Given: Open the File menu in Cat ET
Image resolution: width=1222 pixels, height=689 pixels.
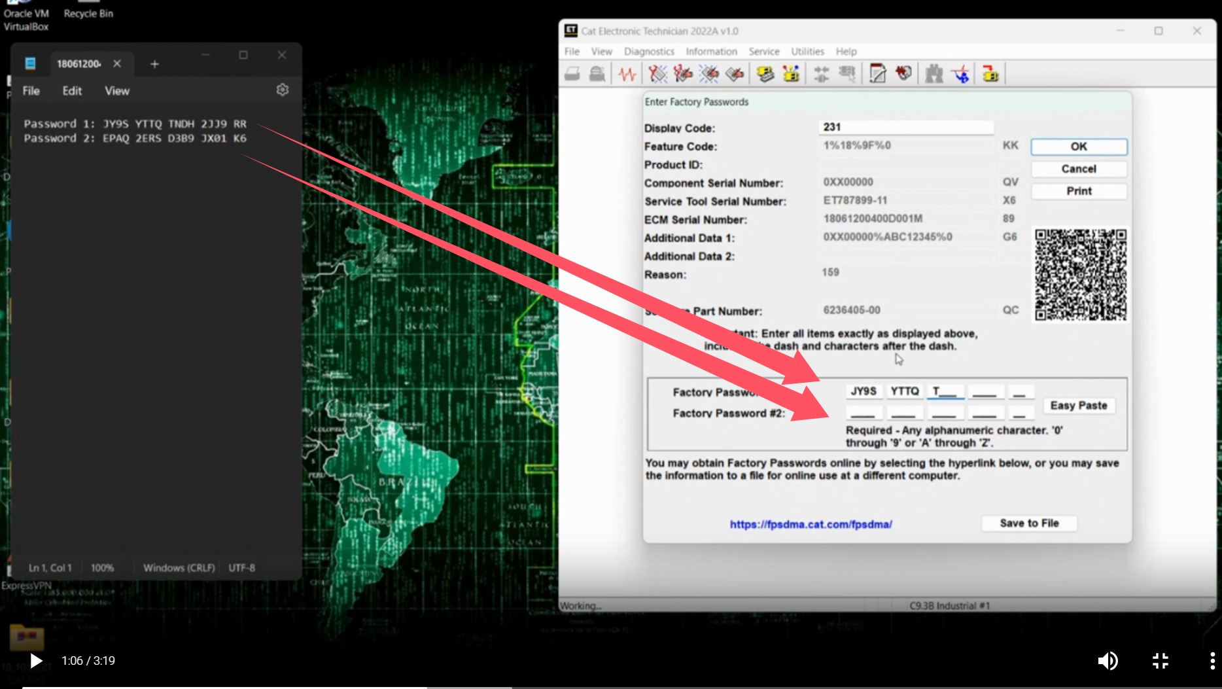Looking at the screenshot, I should (572, 51).
